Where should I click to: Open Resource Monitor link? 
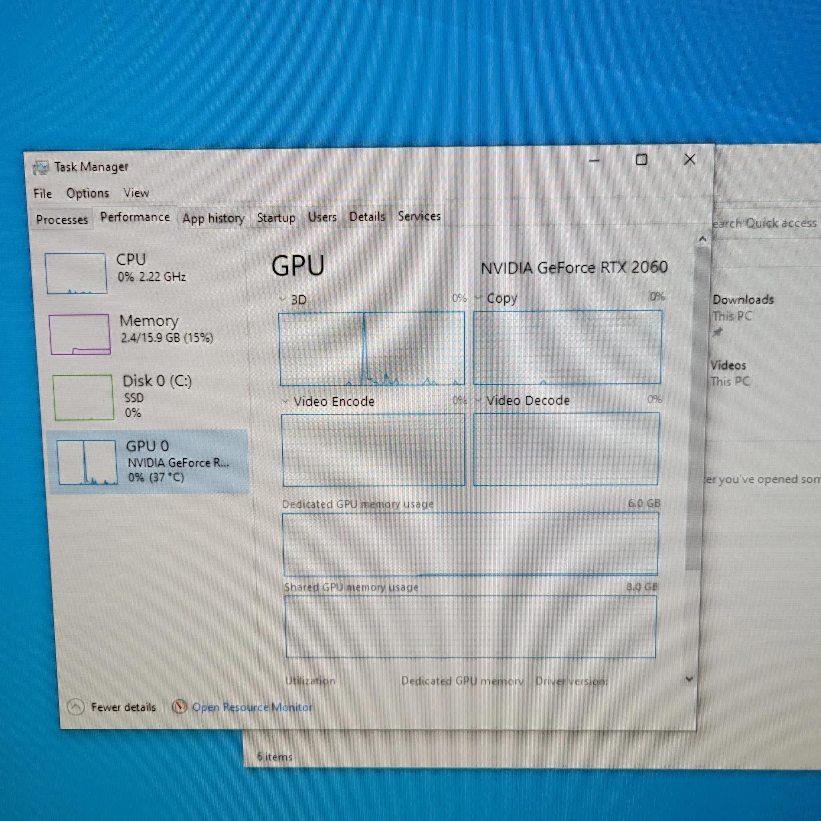point(252,707)
